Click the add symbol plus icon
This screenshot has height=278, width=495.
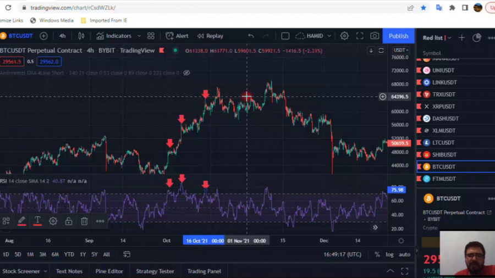click(x=43, y=36)
